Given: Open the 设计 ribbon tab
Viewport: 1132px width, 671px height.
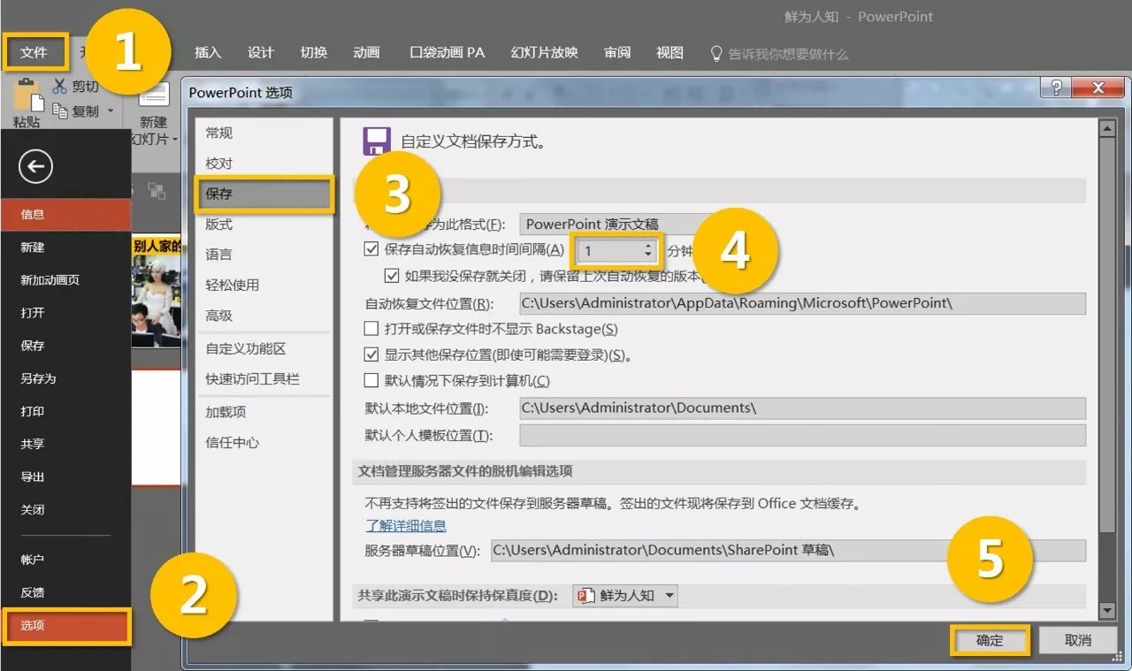Looking at the screenshot, I should pyautogui.click(x=261, y=53).
